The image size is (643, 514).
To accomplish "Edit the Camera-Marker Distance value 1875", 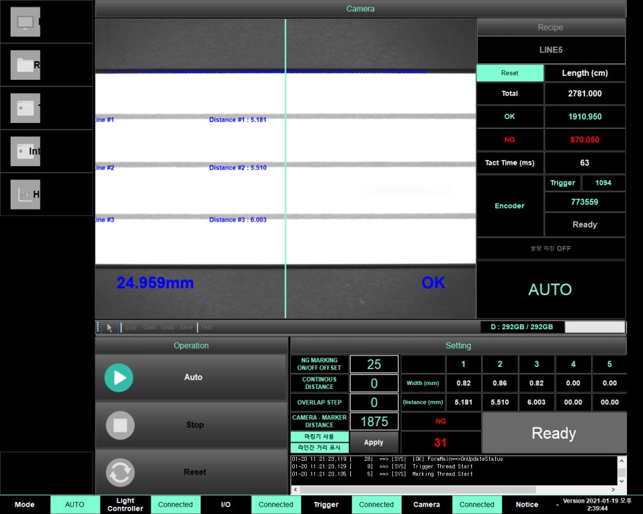I will click(x=374, y=422).
